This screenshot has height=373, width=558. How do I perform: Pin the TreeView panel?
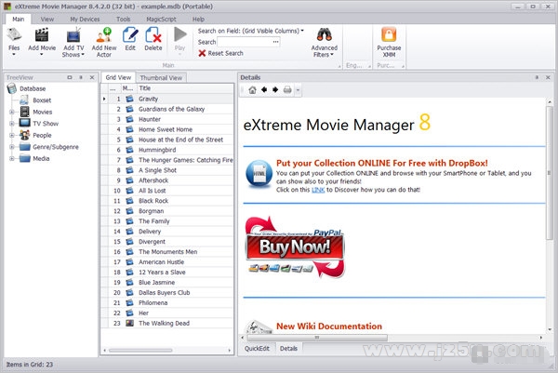point(81,77)
